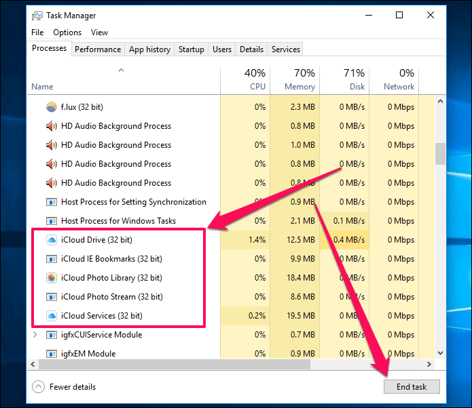Open the Startup tab
Viewport: 472px width, 408px height.
click(x=192, y=49)
